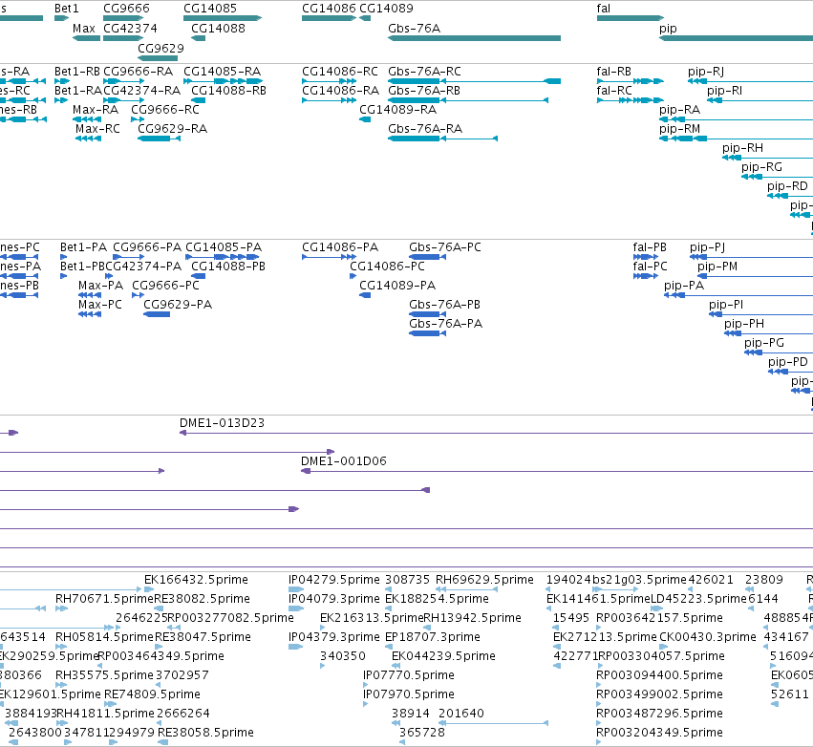
Task: Open the pip-RM transcript
Action: point(737,139)
